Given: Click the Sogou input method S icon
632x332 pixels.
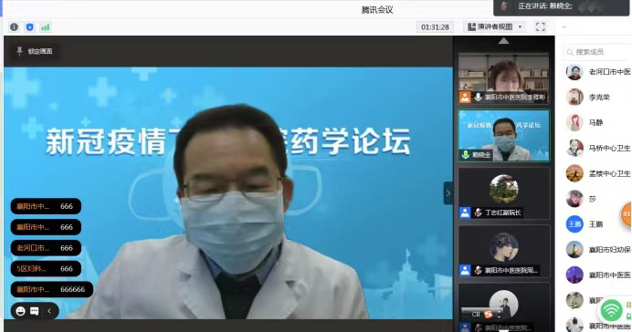Looking at the screenshot, I should point(488,315).
